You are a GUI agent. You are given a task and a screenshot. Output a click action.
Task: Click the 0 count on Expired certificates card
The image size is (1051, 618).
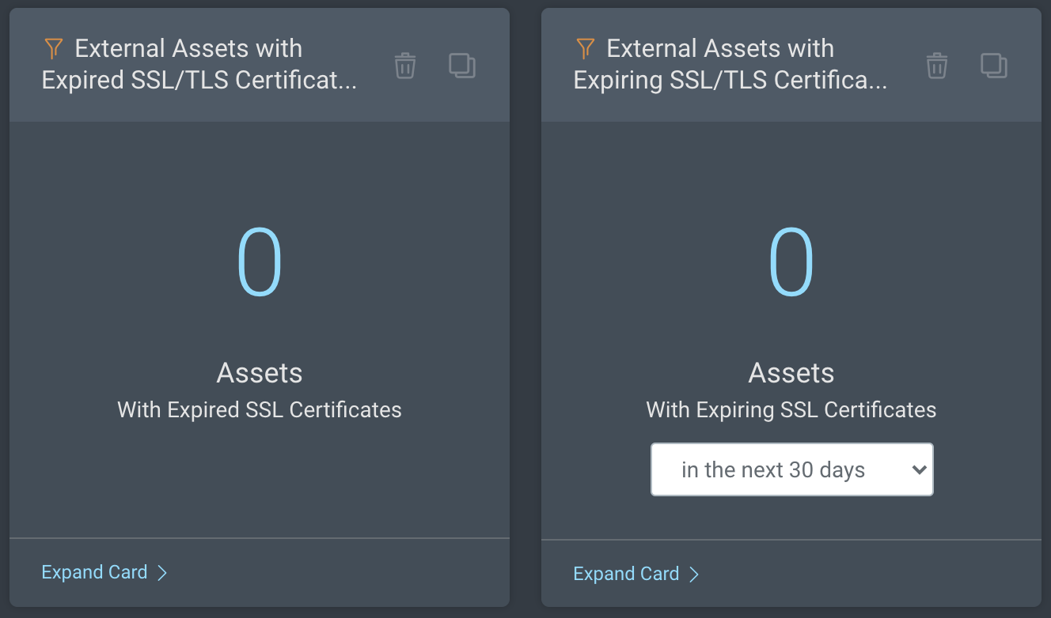260,262
